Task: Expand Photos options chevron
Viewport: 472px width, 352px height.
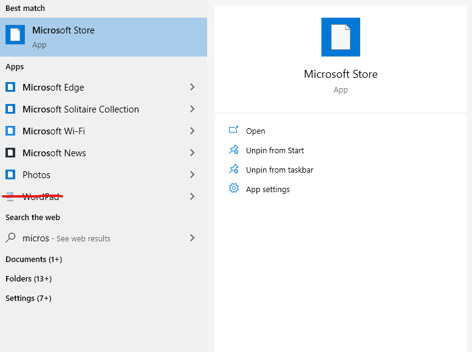Action: pos(193,174)
